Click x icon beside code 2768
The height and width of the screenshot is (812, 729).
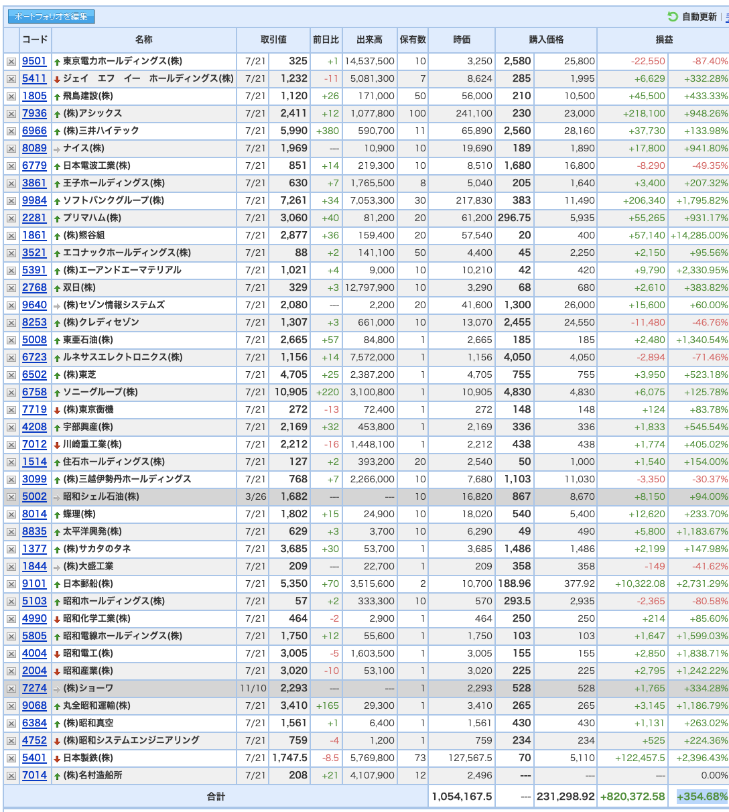(x=11, y=288)
